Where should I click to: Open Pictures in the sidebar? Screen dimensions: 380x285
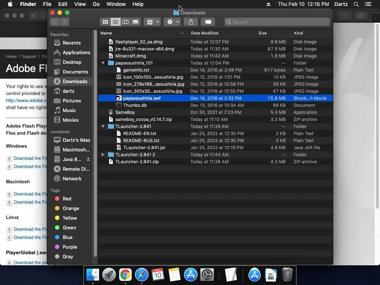pos(70,101)
